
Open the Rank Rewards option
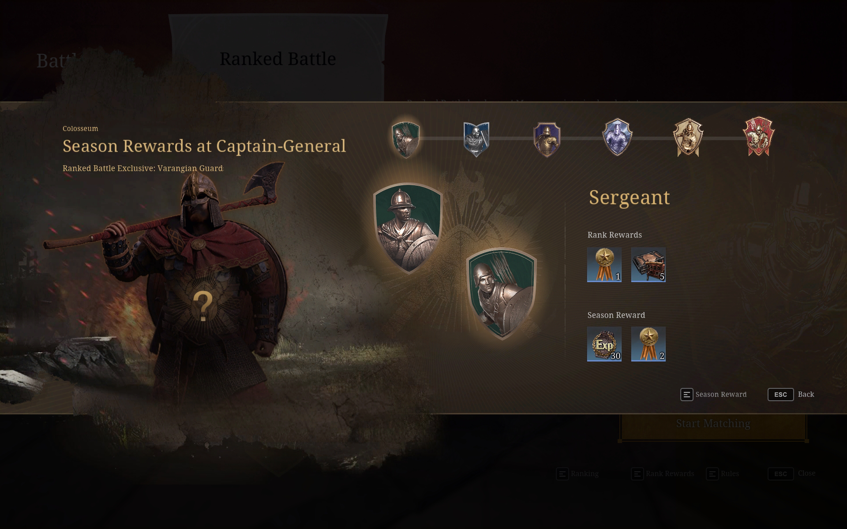[663, 474]
